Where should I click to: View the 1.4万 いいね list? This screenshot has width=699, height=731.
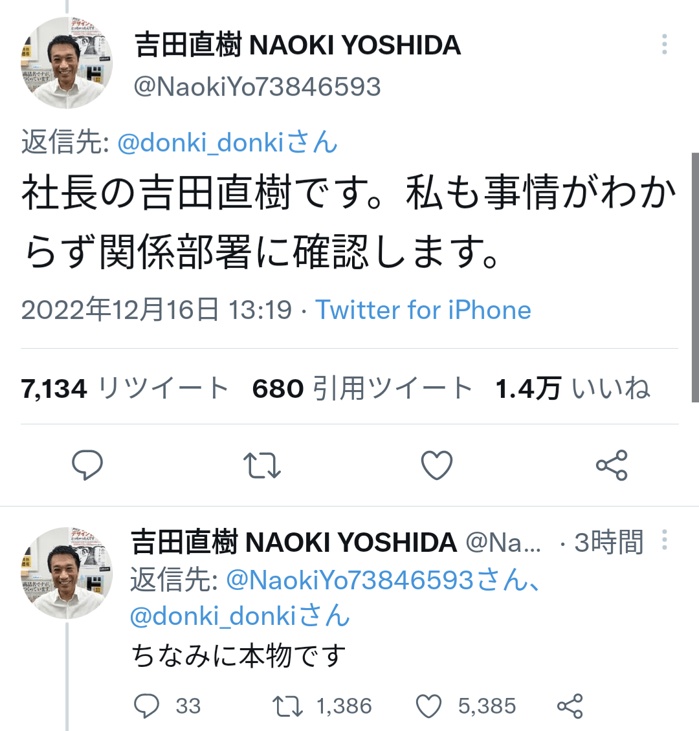point(572,389)
